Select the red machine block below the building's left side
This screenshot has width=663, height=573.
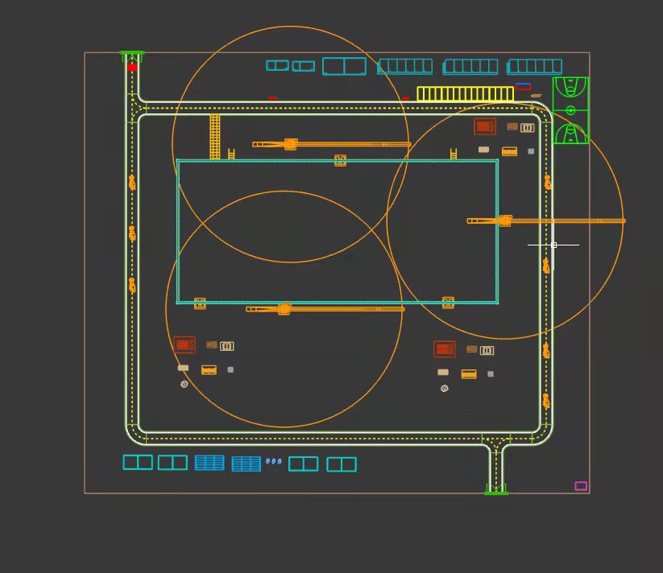184,345
